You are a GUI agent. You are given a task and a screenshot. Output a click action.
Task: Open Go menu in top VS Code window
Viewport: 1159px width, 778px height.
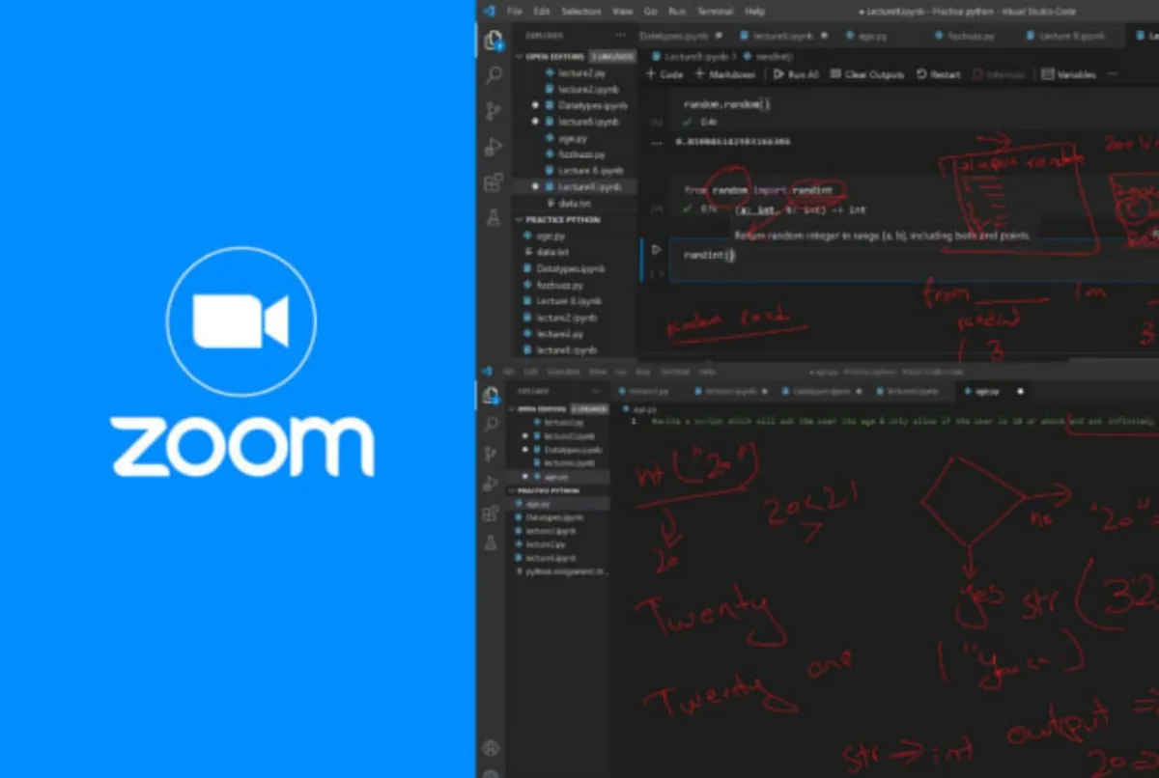651,12
